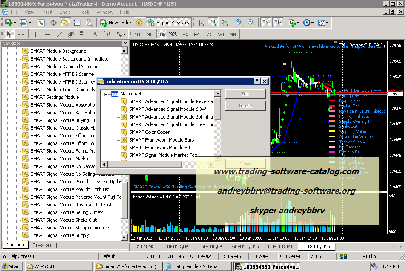Toggle the Expert Advisors button

(x=168, y=23)
